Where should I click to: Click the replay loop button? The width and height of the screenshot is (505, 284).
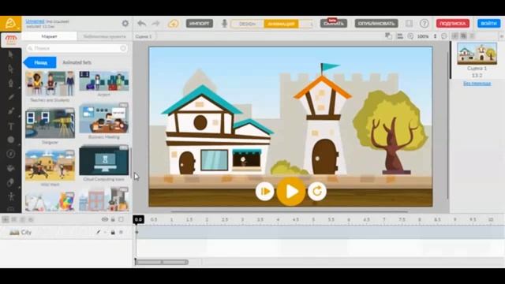click(x=317, y=191)
